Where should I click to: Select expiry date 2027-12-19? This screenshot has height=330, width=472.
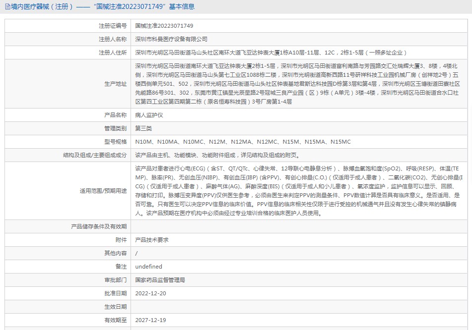150,320
